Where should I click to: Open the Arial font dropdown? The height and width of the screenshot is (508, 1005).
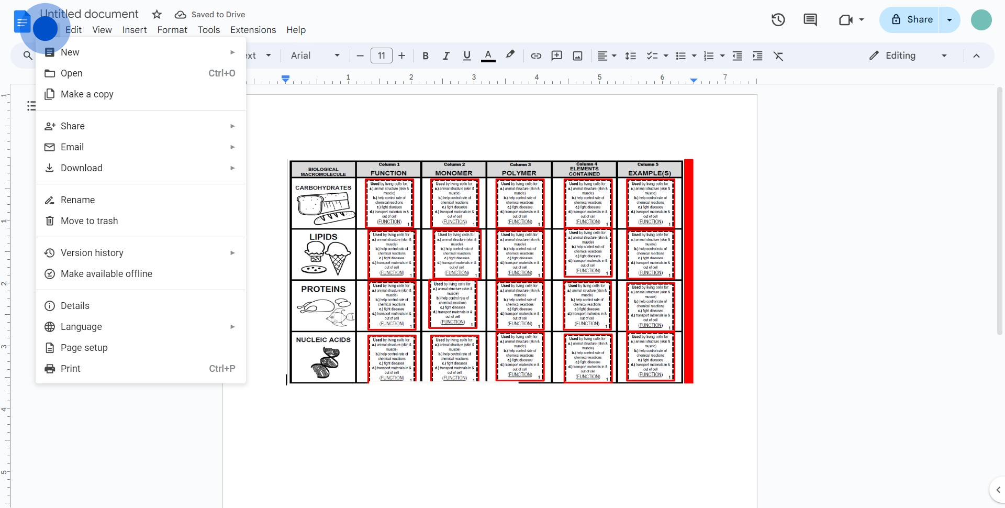[315, 56]
